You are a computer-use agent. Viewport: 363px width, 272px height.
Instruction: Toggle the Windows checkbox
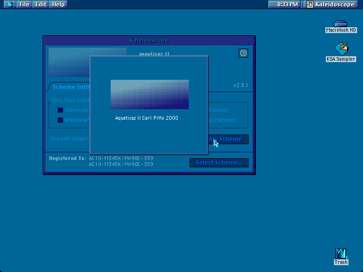(x=60, y=120)
